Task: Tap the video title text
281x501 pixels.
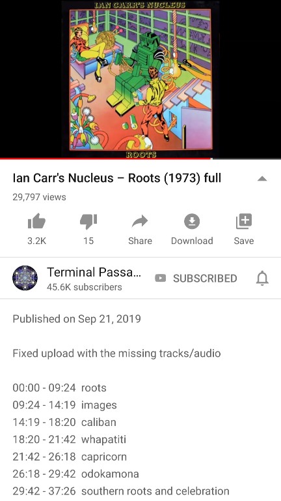Action: coord(117,178)
